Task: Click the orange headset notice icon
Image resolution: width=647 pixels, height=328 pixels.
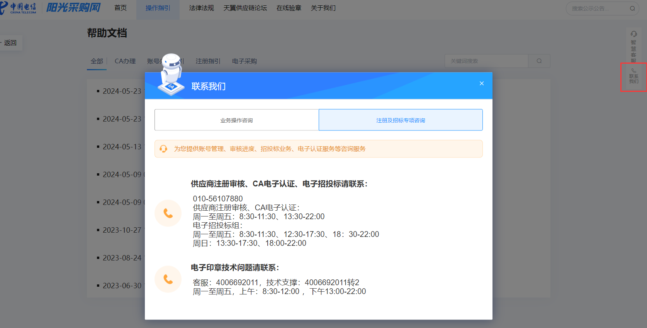Action: coord(163,149)
